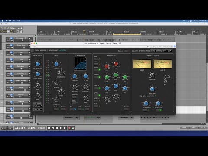Open the Desk summing dropdown below No Group
Image resolution: width=208 pixels, height=156 pixels.
tap(38, 110)
